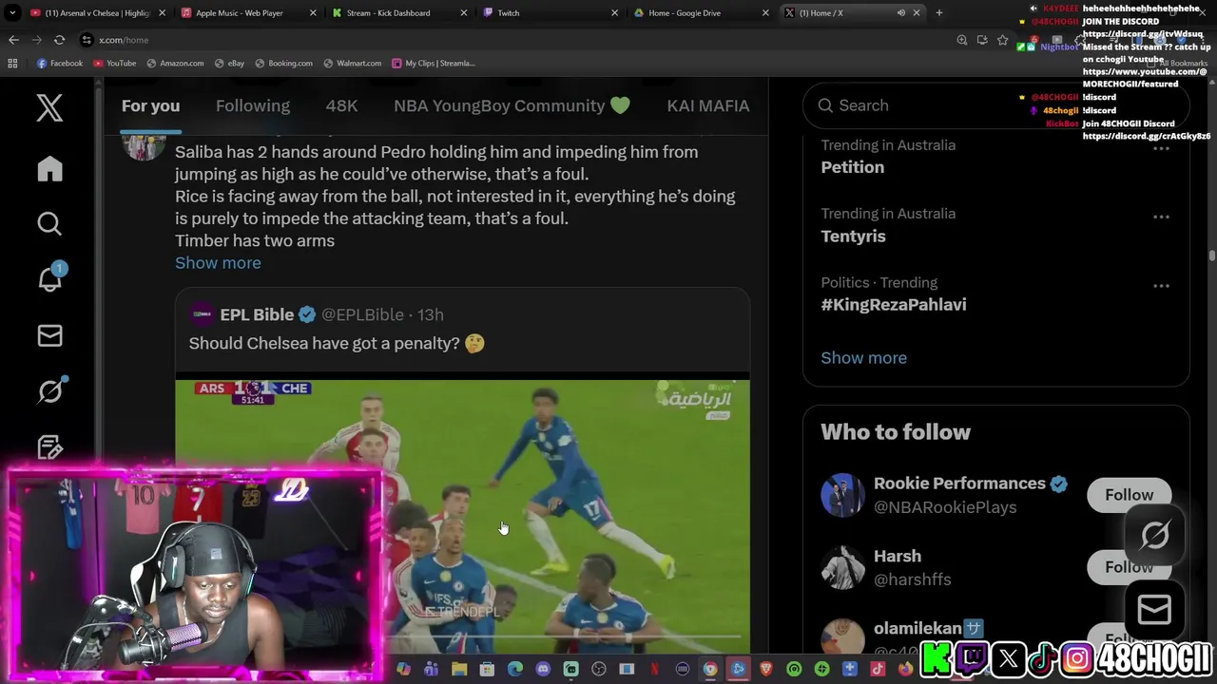The image size is (1217, 684).
Task: Open Netflix from the taskbar
Action: tap(654, 670)
